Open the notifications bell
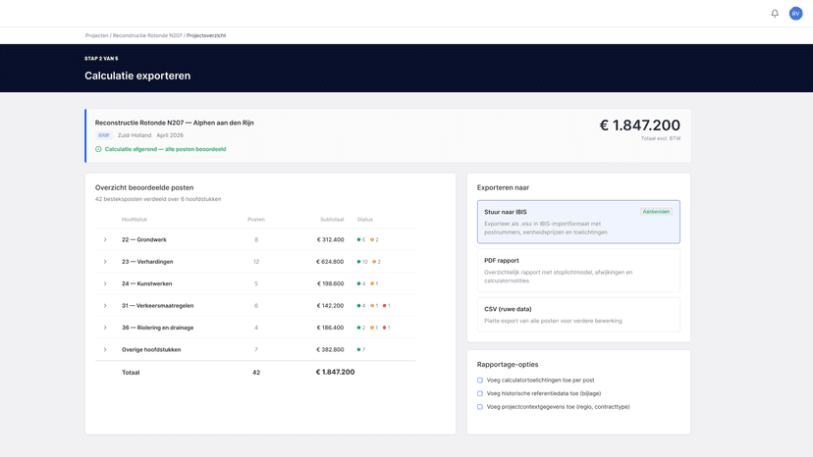 click(x=775, y=14)
